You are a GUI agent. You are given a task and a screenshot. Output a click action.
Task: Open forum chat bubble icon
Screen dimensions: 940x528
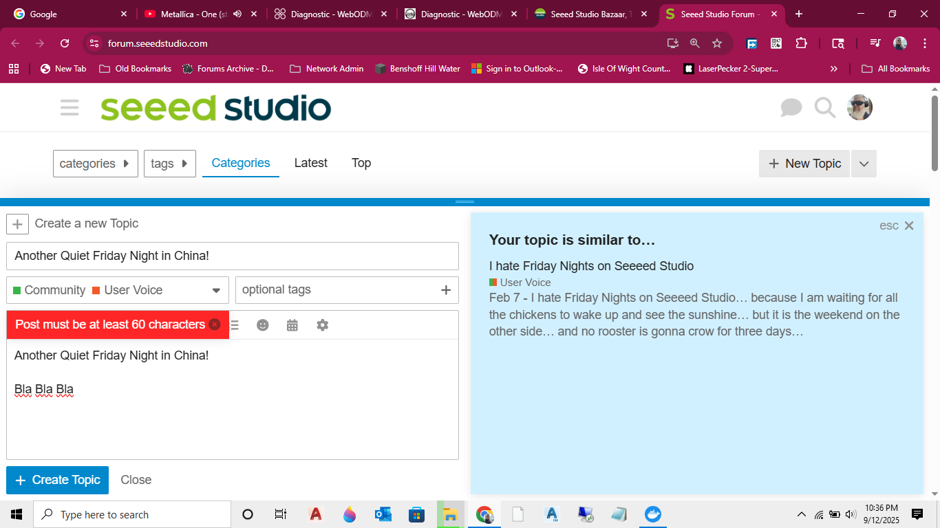pos(791,108)
